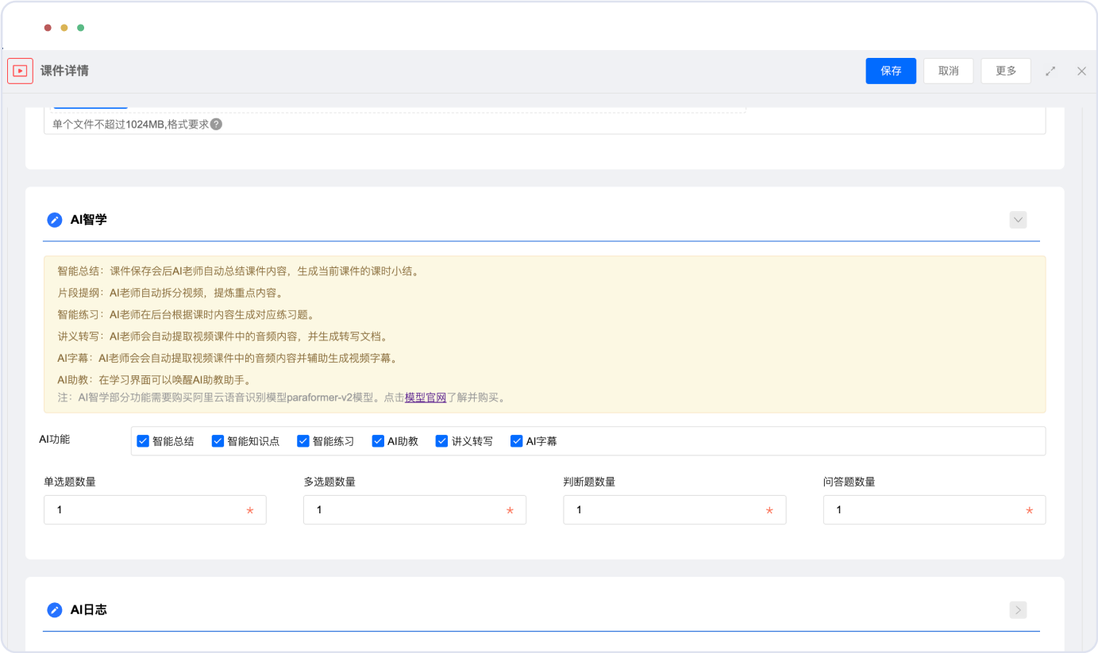Expand the AI日志 section arrow
This screenshot has width=1098, height=653.
click(1018, 610)
